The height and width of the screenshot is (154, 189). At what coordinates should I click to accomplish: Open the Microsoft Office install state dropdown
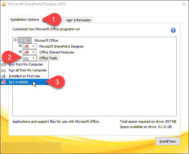[25, 40]
